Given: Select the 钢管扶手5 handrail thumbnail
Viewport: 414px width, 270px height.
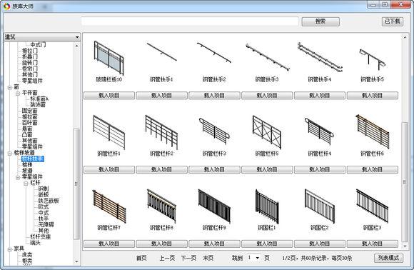Looking at the screenshot, I should pos(373,59).
